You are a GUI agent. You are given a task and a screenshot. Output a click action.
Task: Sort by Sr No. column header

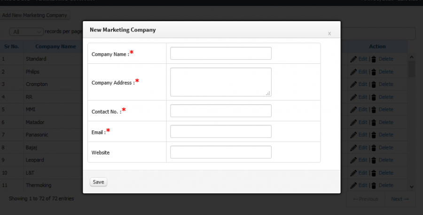[12, 46]
